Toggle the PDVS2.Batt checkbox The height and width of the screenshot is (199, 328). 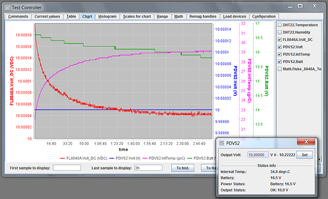click(x=280, y=62)
